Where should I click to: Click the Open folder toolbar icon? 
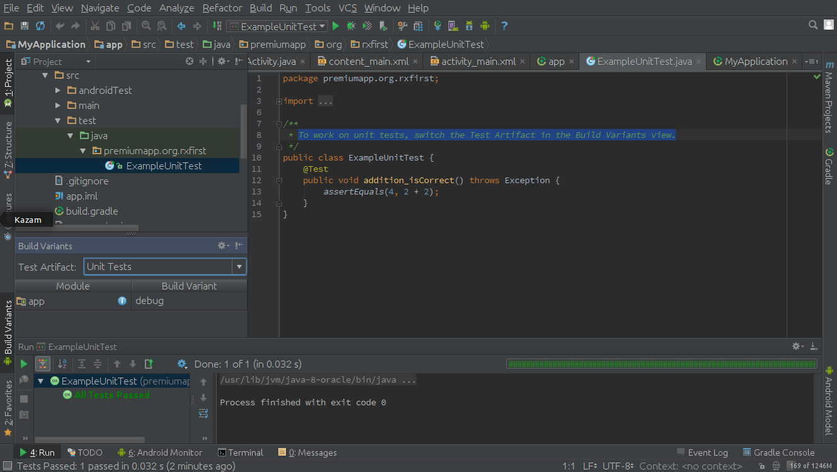point(9,26)
